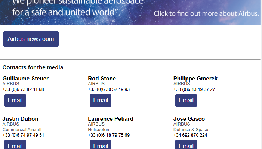Screen dimensions: 262x149
Task: Select Jose Gascó's phone number +34 692 870 224
Action: pos(190,135)
